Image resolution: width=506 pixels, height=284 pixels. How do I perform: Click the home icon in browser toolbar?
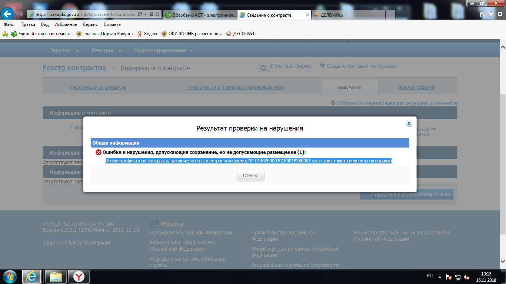(482, 14)
